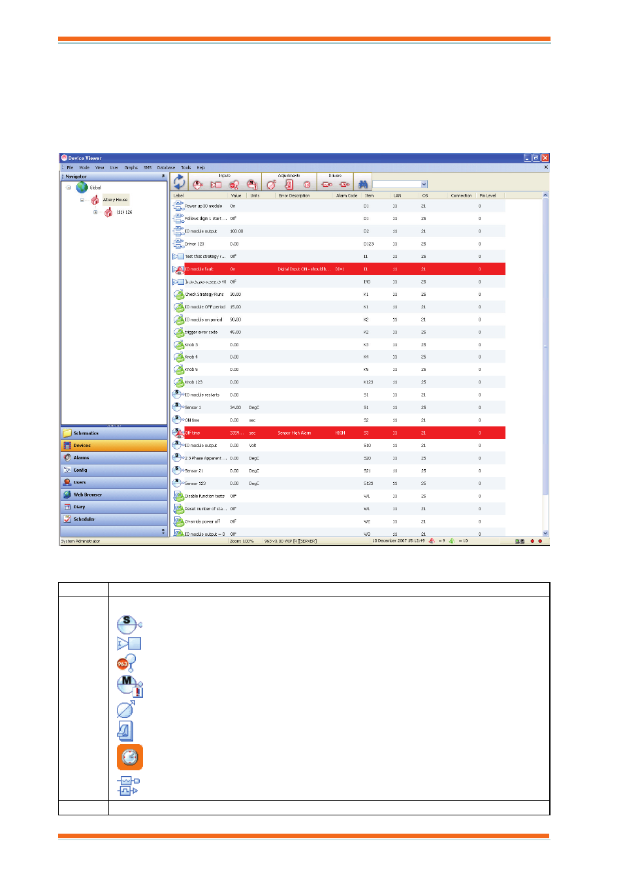Viewport: 623px width, 882px height.
Task: Open the Graphs menu
Action: pos(131,168)
